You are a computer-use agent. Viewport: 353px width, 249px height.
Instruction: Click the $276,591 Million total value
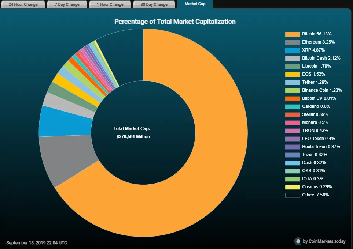coord(133,137)
